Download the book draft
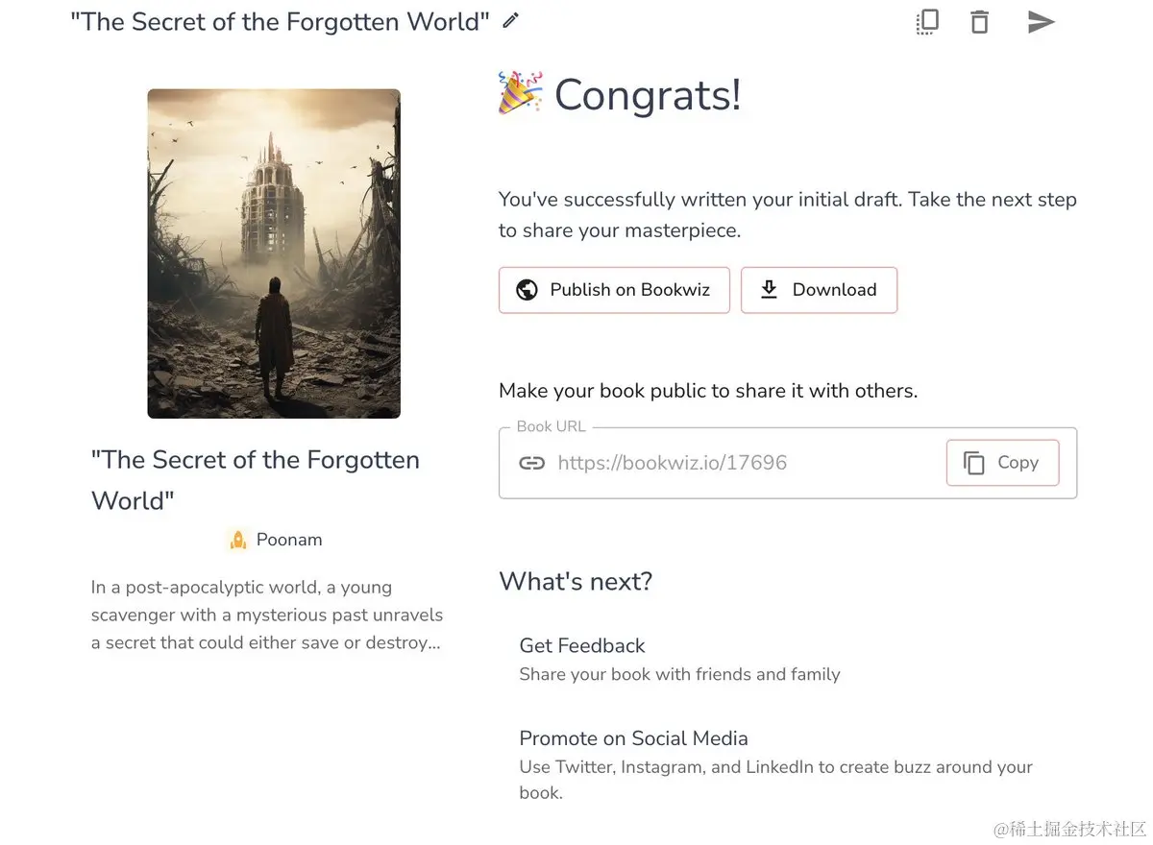The image size is (1153, 845). (819, 290)
